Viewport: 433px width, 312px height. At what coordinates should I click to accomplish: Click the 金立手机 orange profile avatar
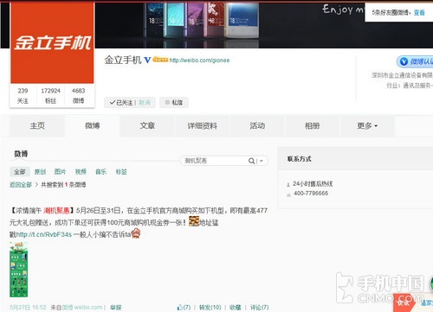(52, 42)
